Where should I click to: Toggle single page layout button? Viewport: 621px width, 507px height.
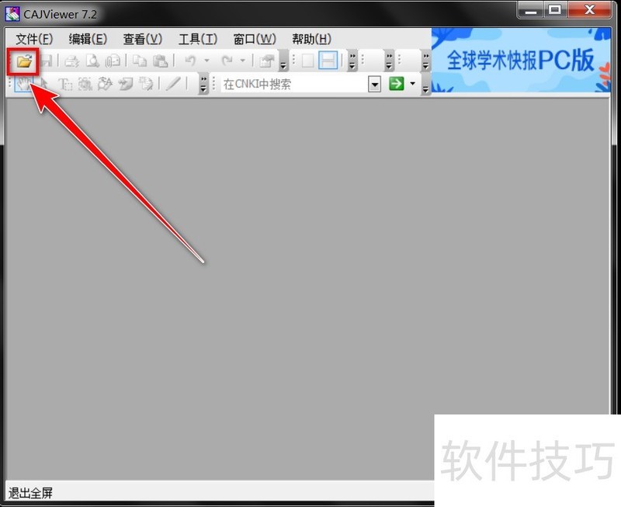tap(308, 61)
